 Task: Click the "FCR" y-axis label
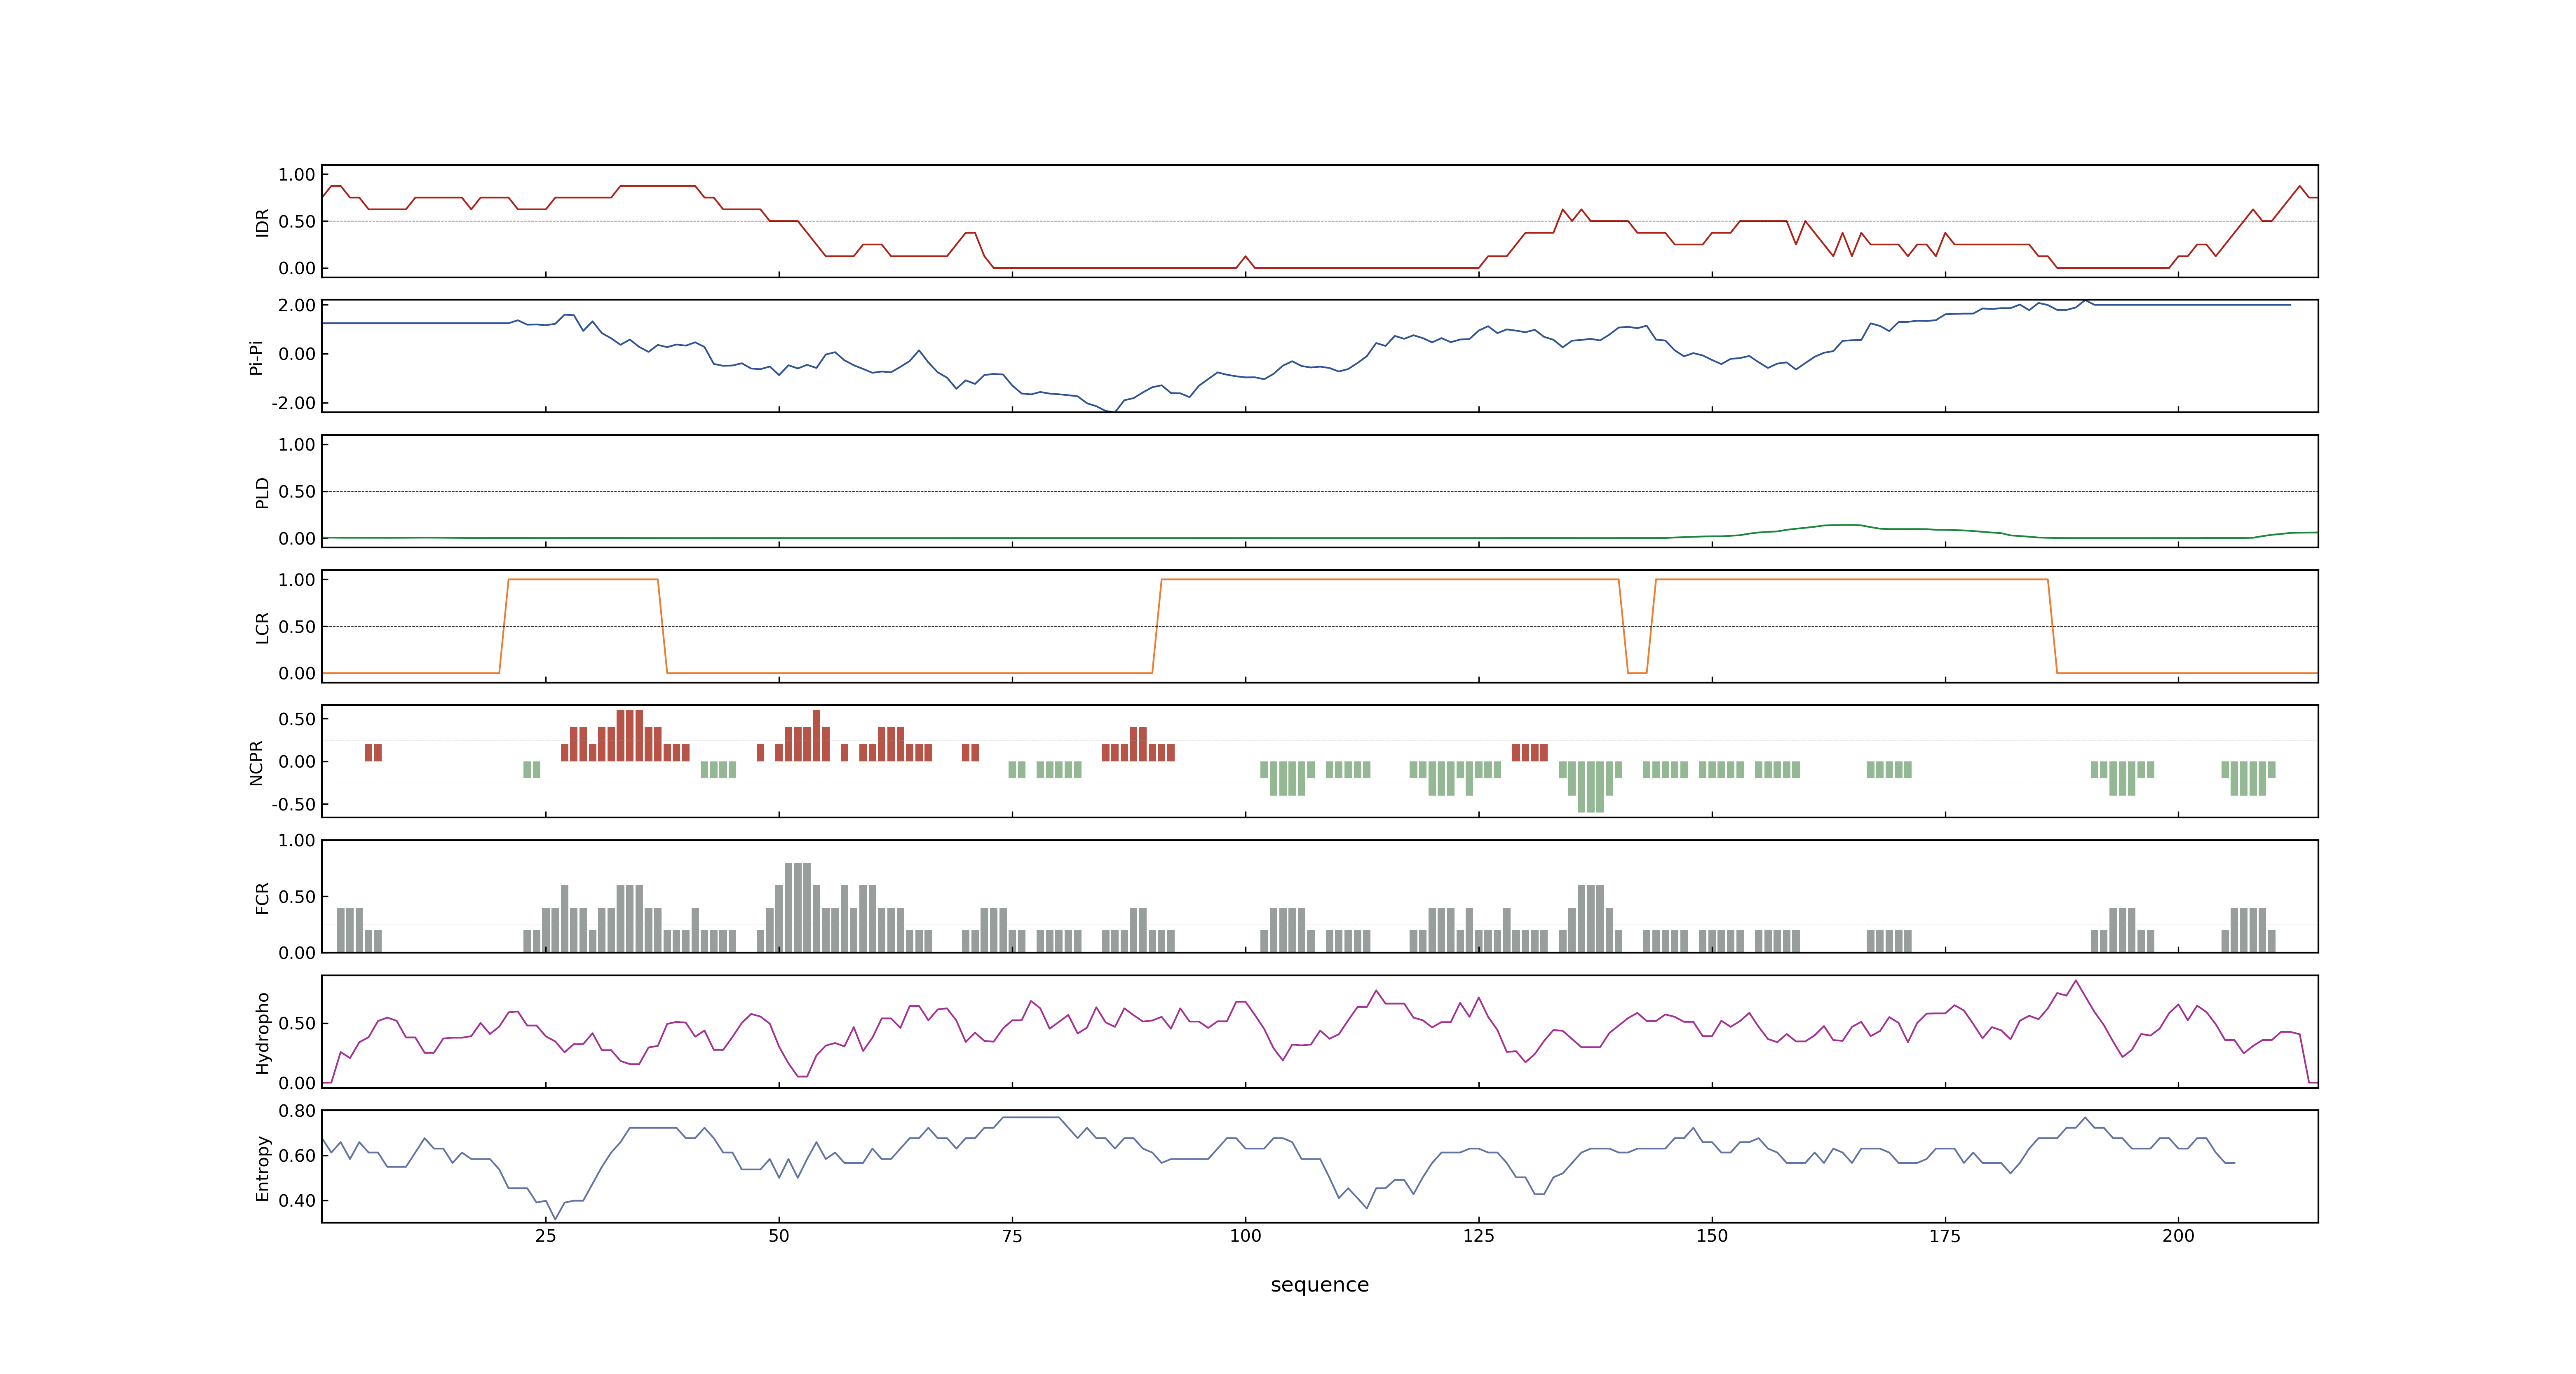click(262, 897)
